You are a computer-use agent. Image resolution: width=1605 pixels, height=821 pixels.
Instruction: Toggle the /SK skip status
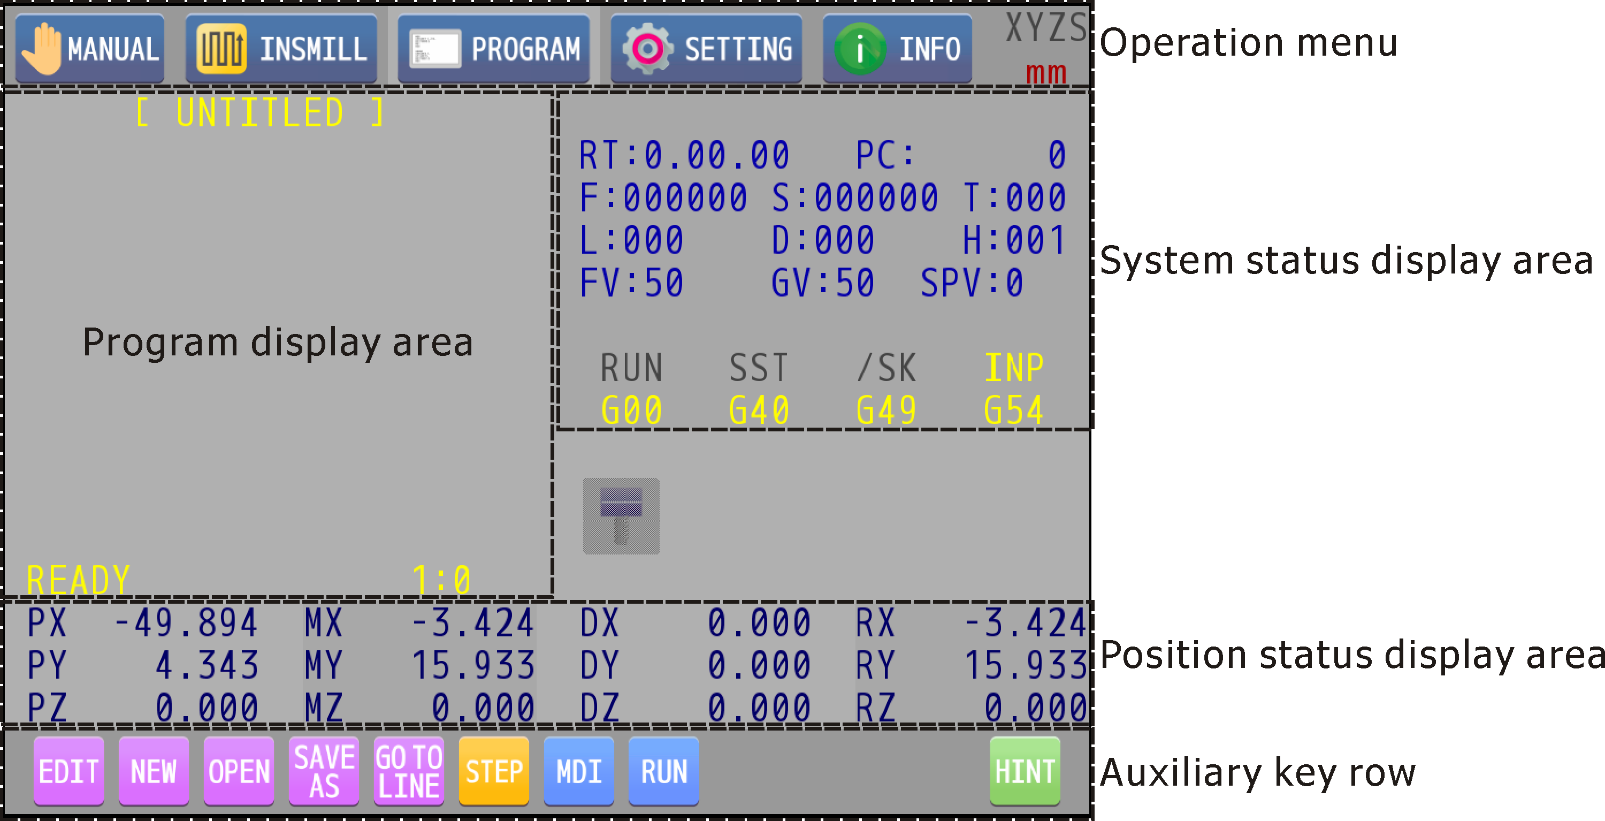click(x=886, y=367)
